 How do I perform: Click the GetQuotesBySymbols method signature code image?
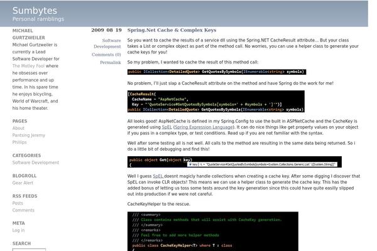coord(217,72)
